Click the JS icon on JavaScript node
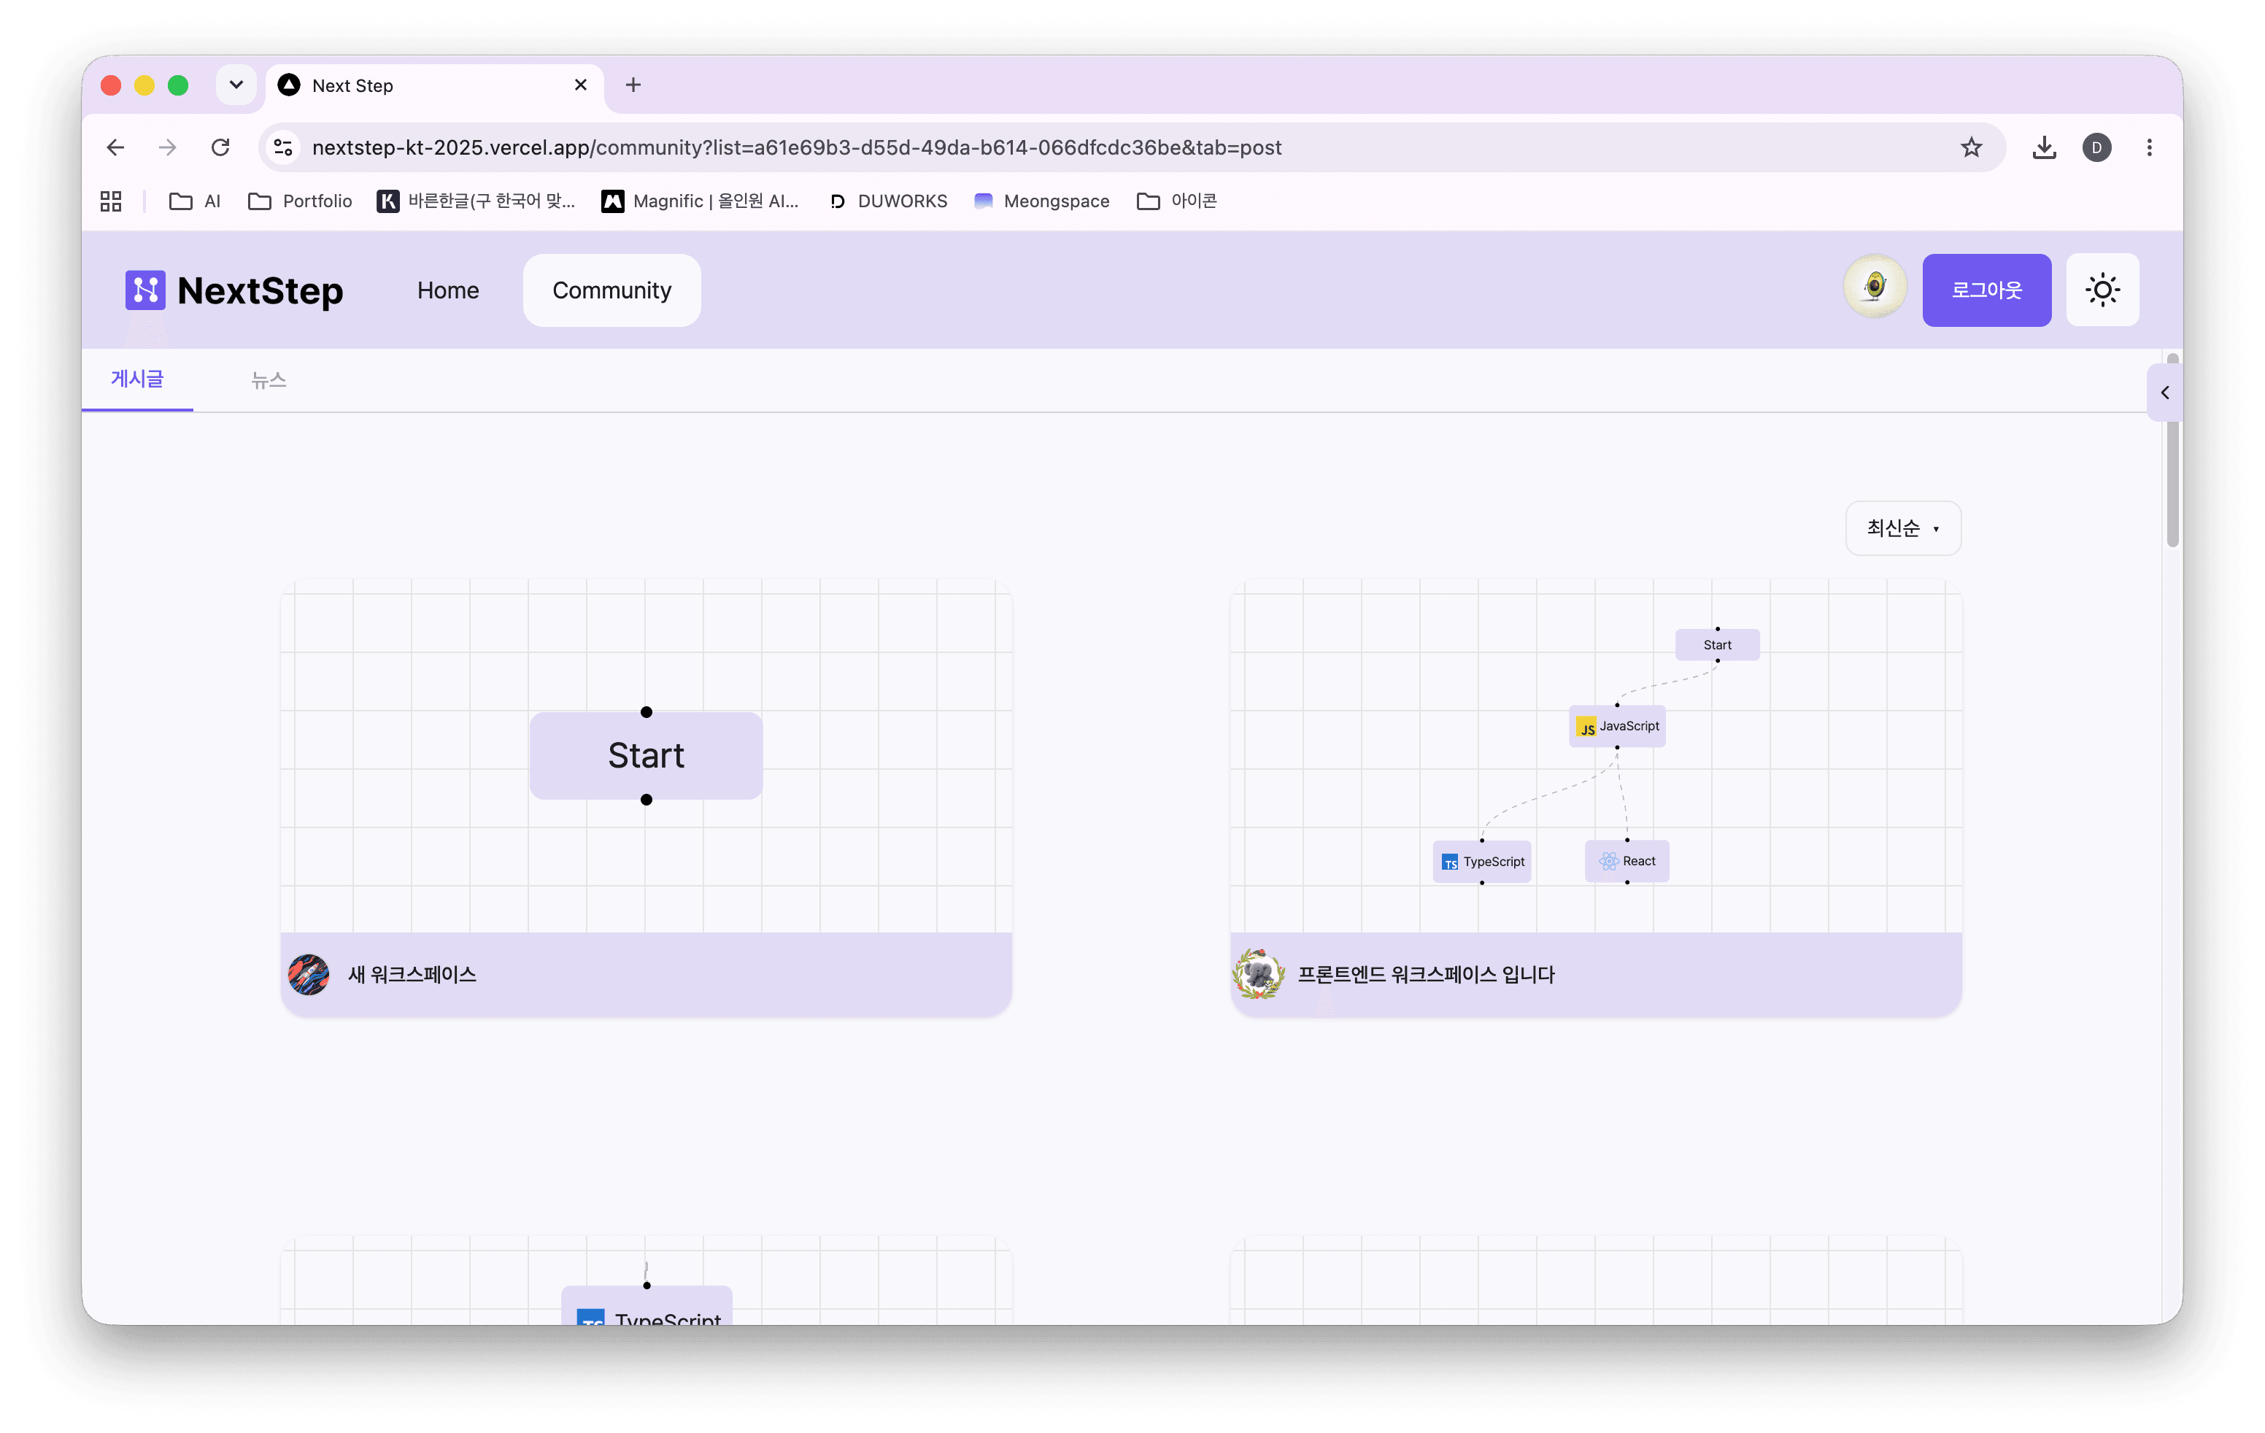 [x=1586, y=727]
